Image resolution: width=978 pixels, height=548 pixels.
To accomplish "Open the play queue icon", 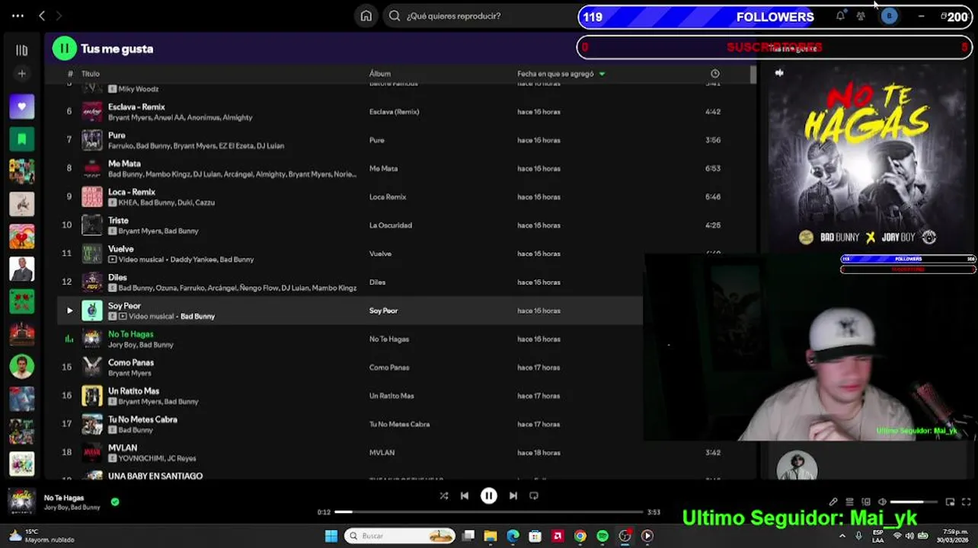I will [849, 502].
